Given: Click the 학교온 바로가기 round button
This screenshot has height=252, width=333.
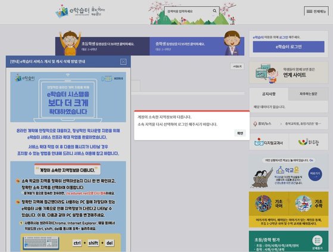Looking at the screenshot, I should pos(315,174).
